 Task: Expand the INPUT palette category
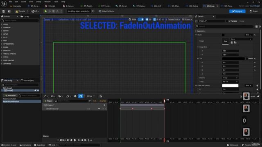click(x=5, y=34)
